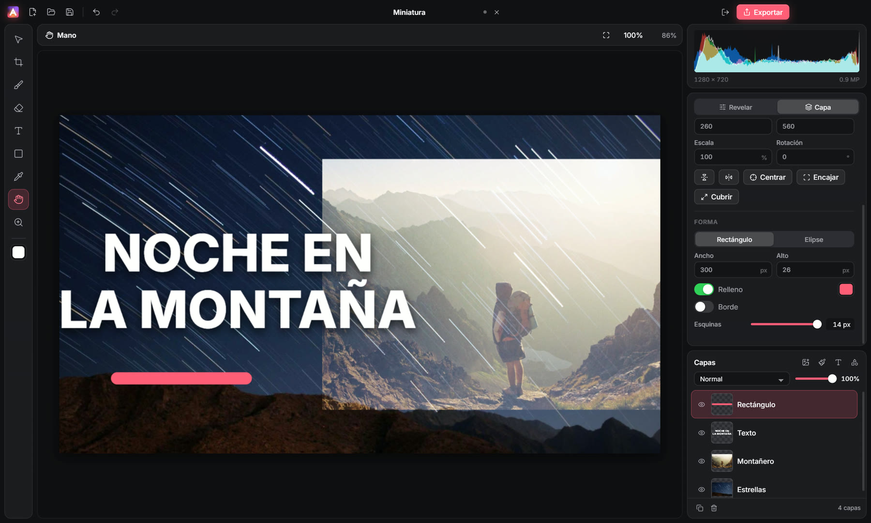Open a file with folder icon
The height and width of the screenshot is (523, 871).
point(51,12)
